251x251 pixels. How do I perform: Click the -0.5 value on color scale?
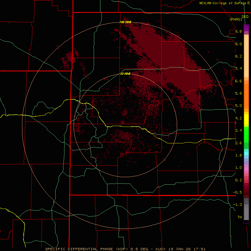pos(237,192)
